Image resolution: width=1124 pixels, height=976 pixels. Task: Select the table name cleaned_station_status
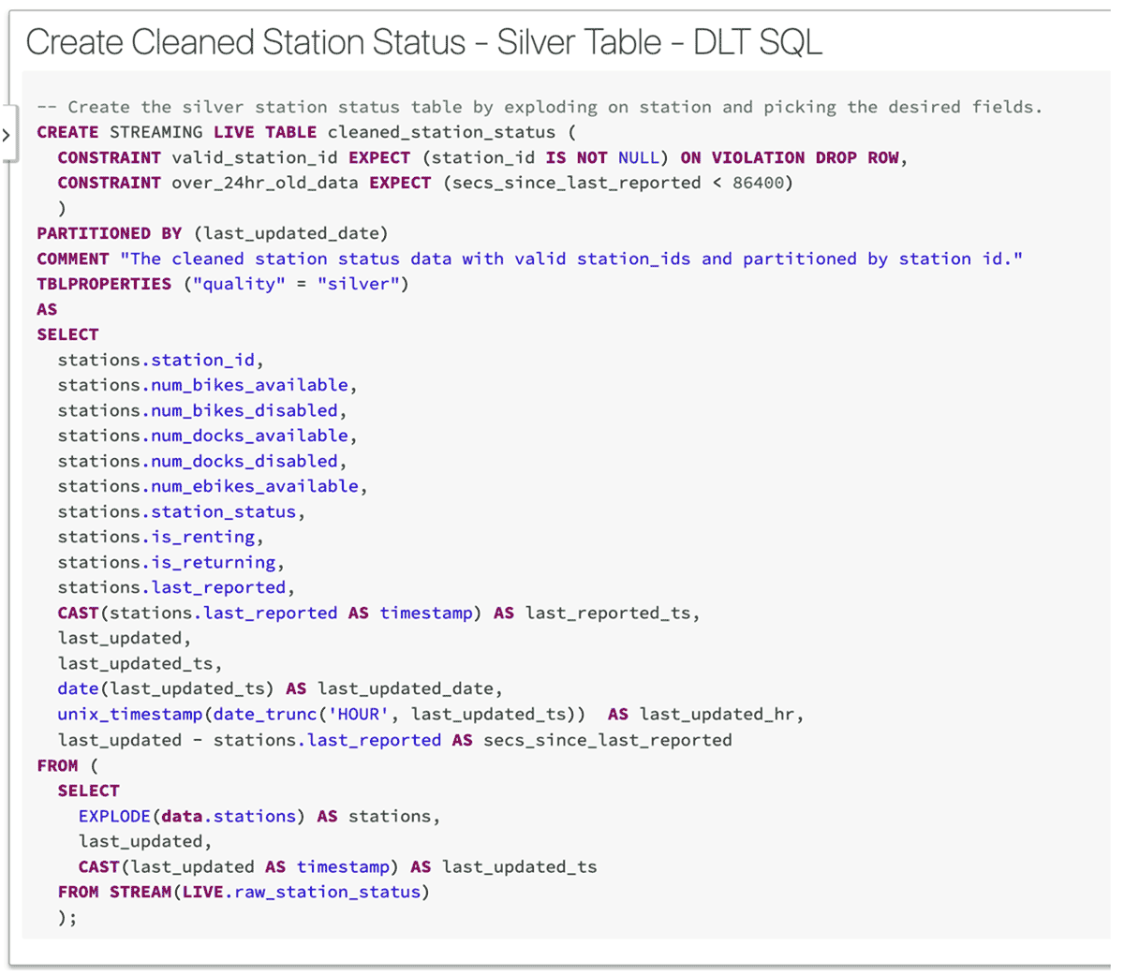tap(440, 132)
